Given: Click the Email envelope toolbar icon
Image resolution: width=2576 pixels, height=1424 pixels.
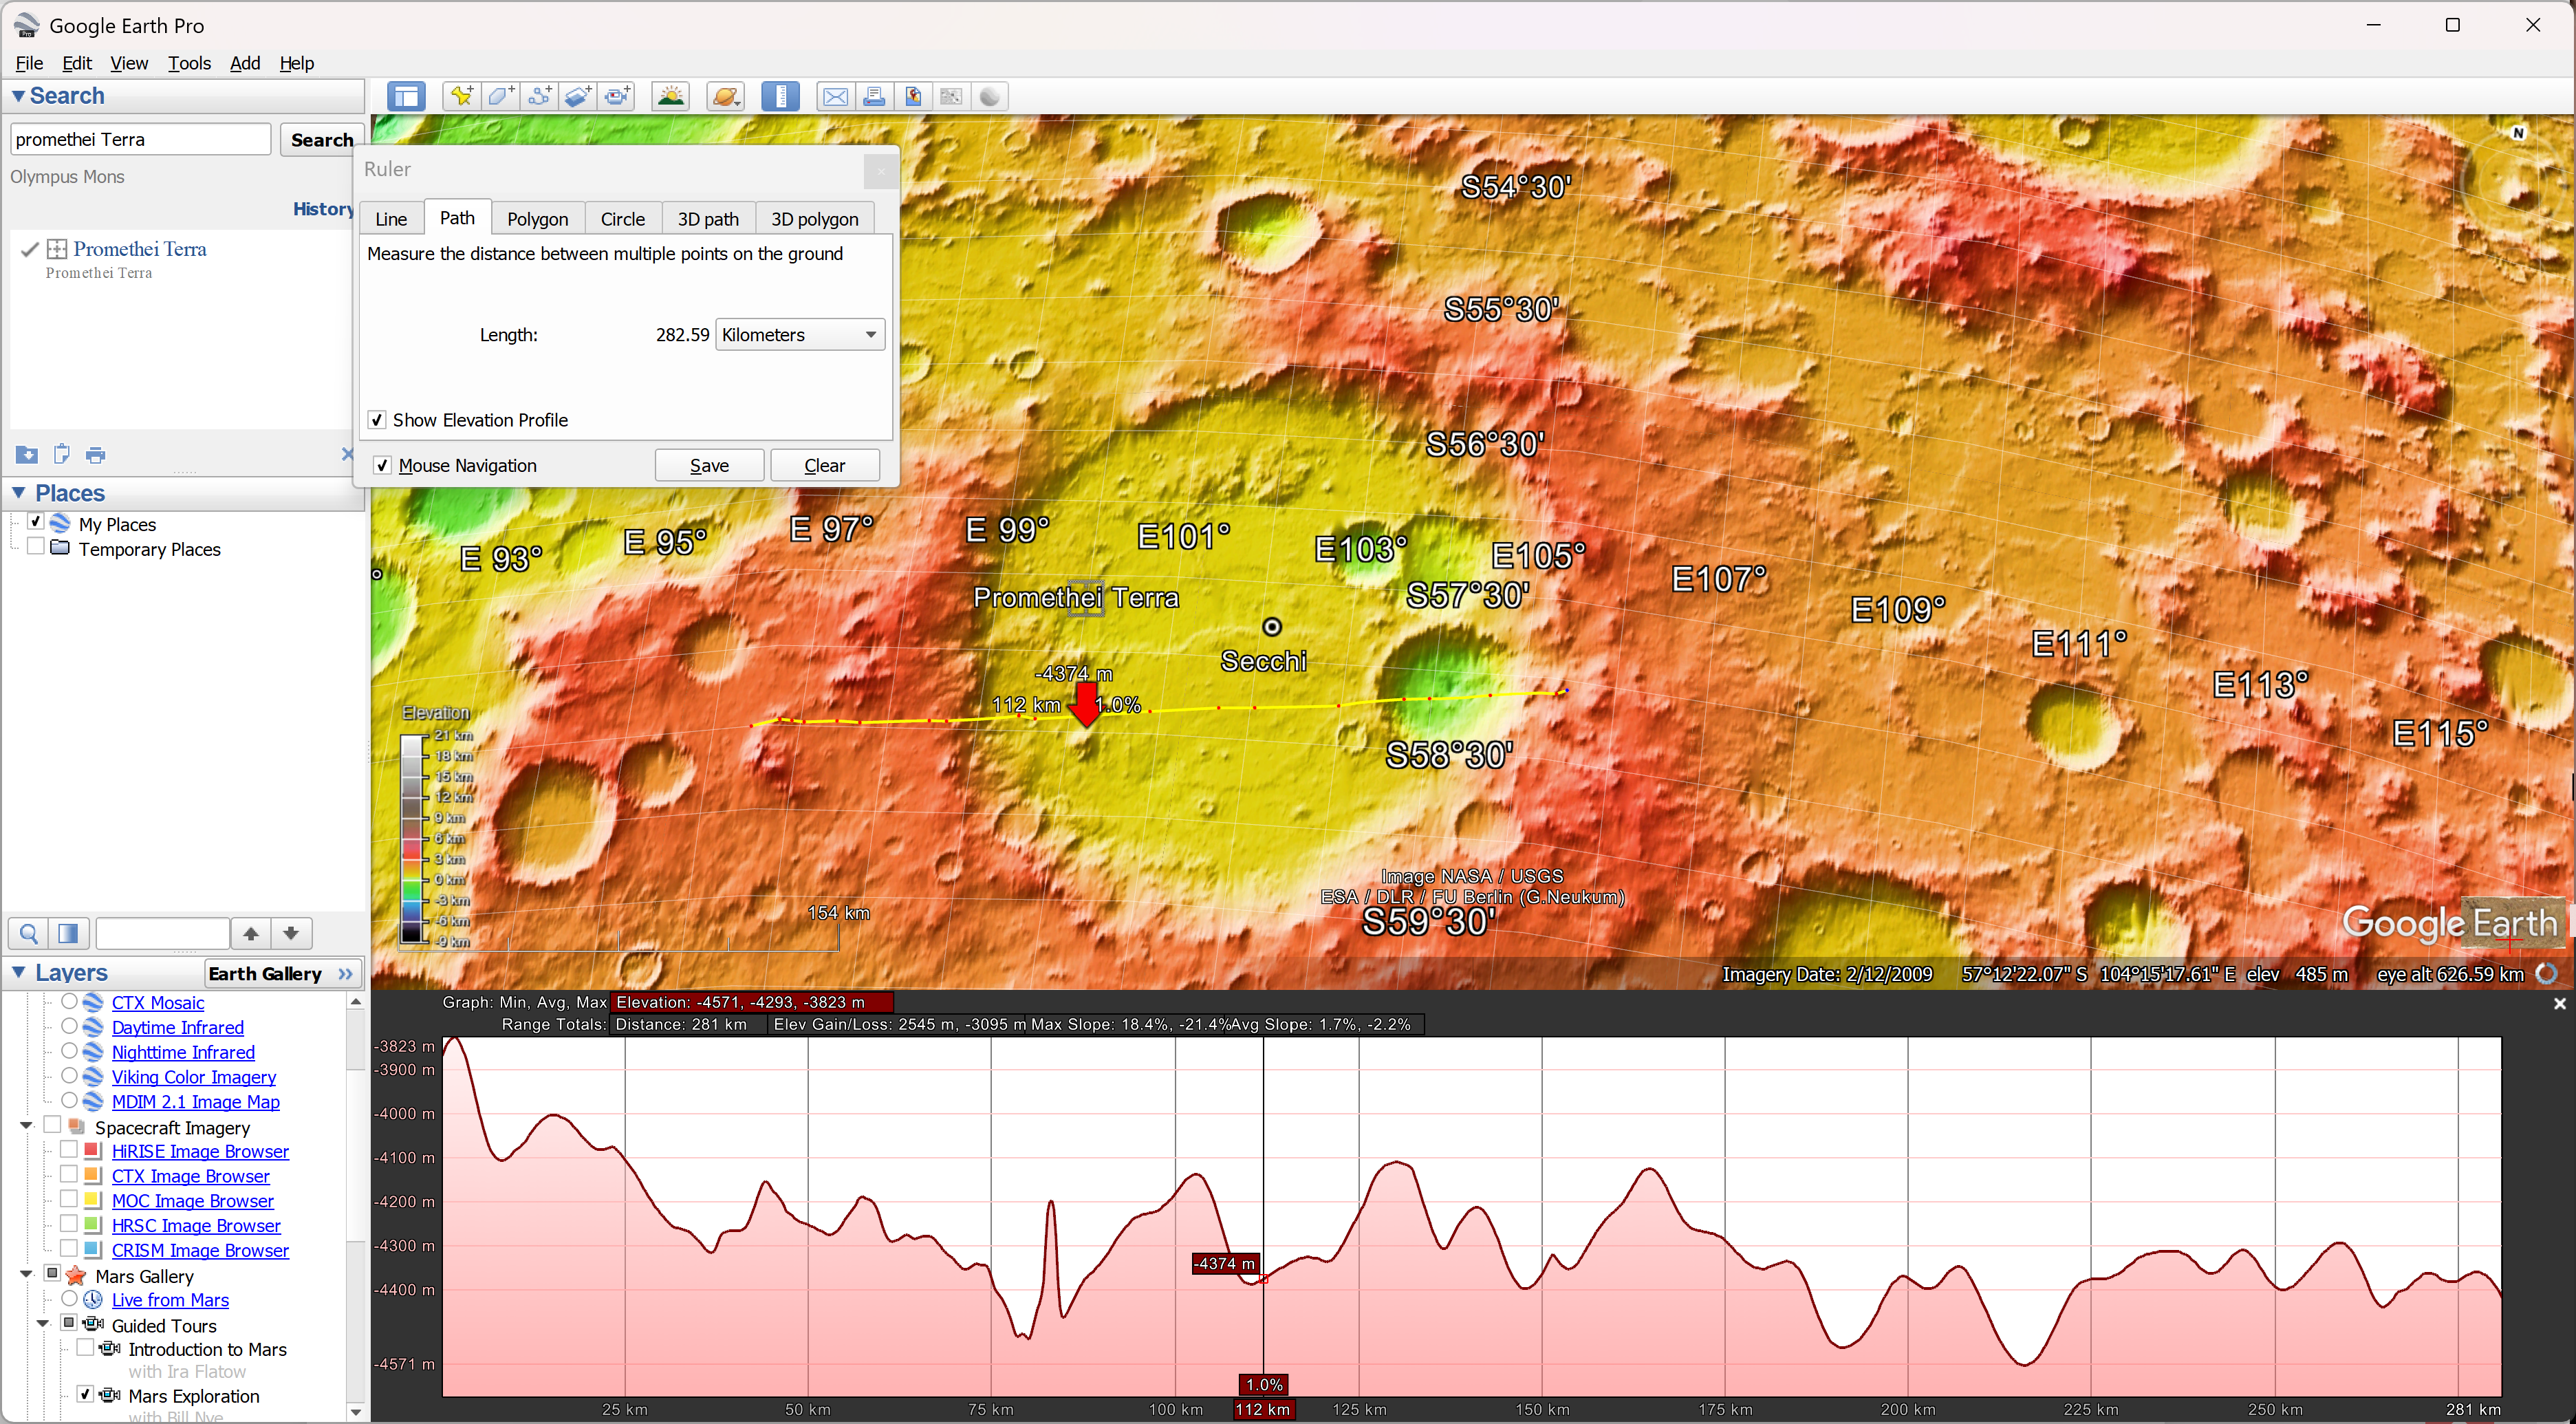Looking at the screenshot, I should (x=835, y=97).
